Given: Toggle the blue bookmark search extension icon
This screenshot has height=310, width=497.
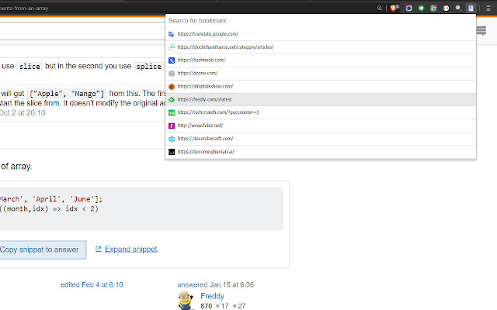Looking at the screenshot, I should tap(471, 9).
